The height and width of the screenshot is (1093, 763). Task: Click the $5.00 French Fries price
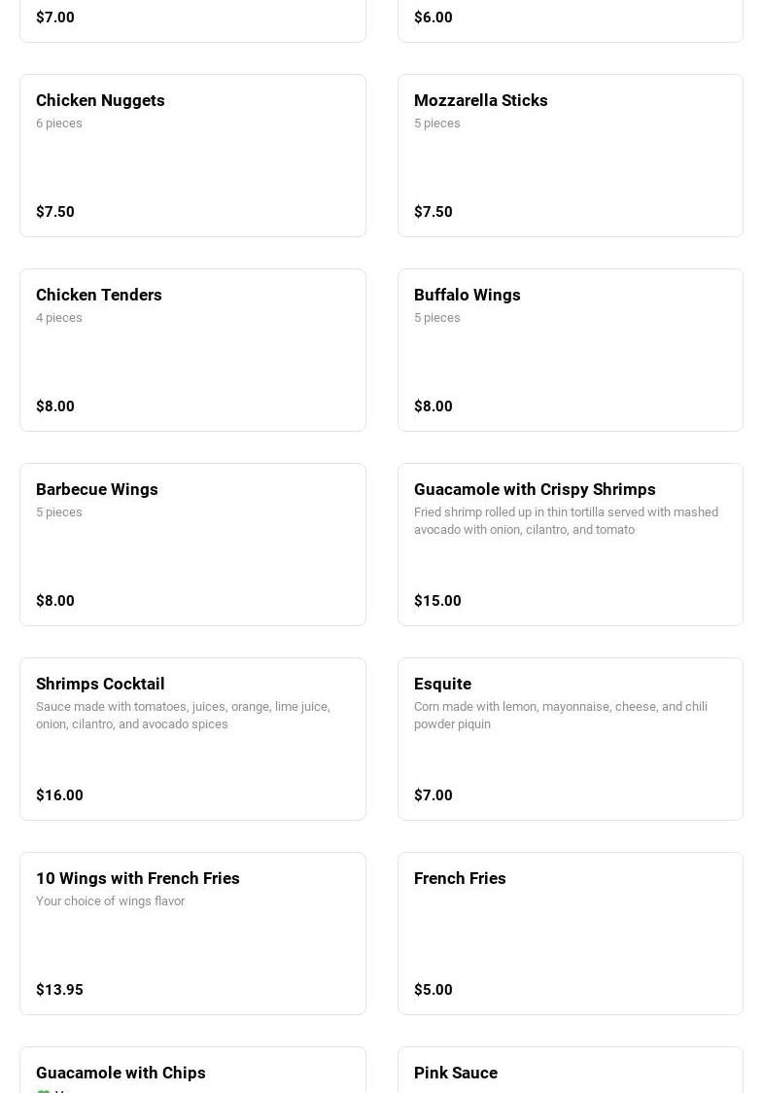tap(433, 989)
